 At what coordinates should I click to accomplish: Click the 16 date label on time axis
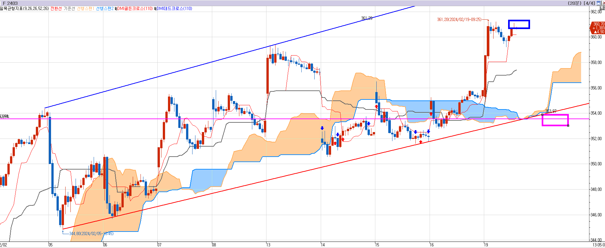click(x=432, y=245)
